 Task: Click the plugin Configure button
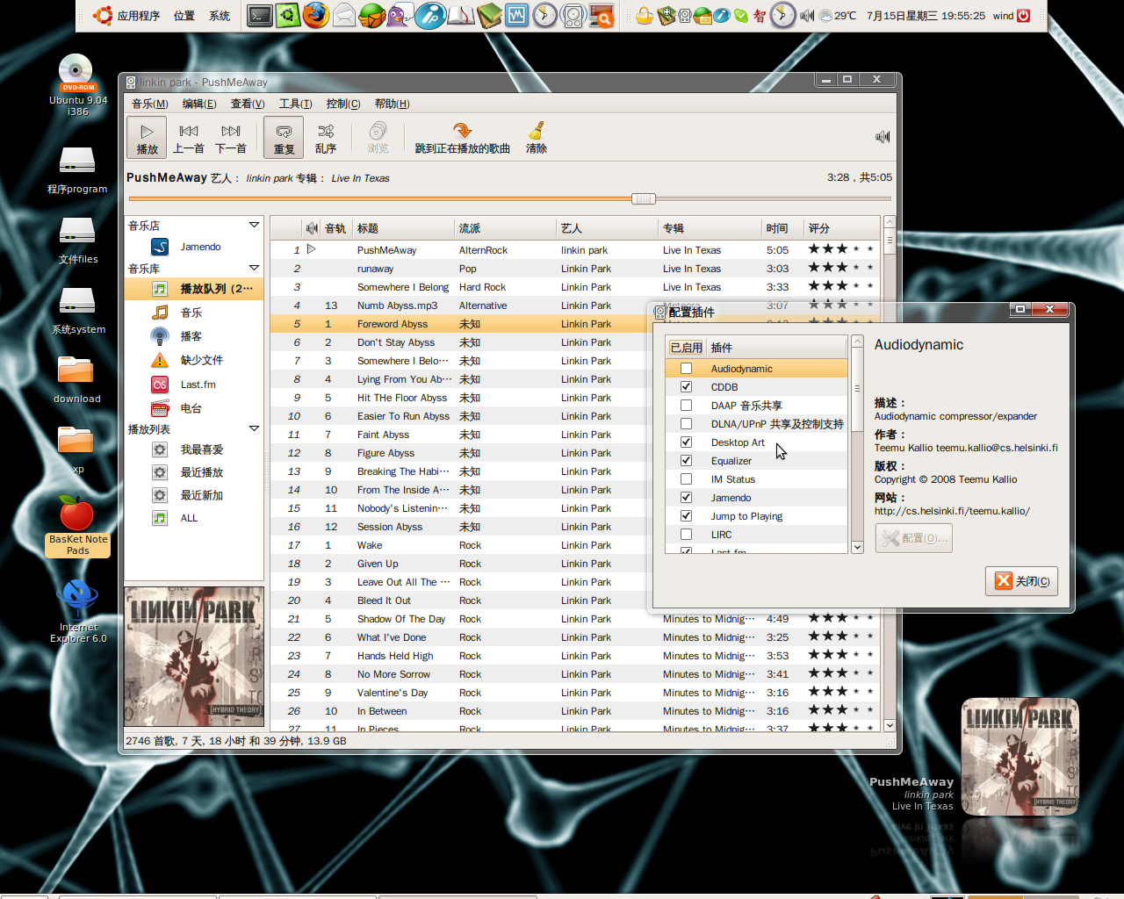pyautogui.click(x=913, y=538)
